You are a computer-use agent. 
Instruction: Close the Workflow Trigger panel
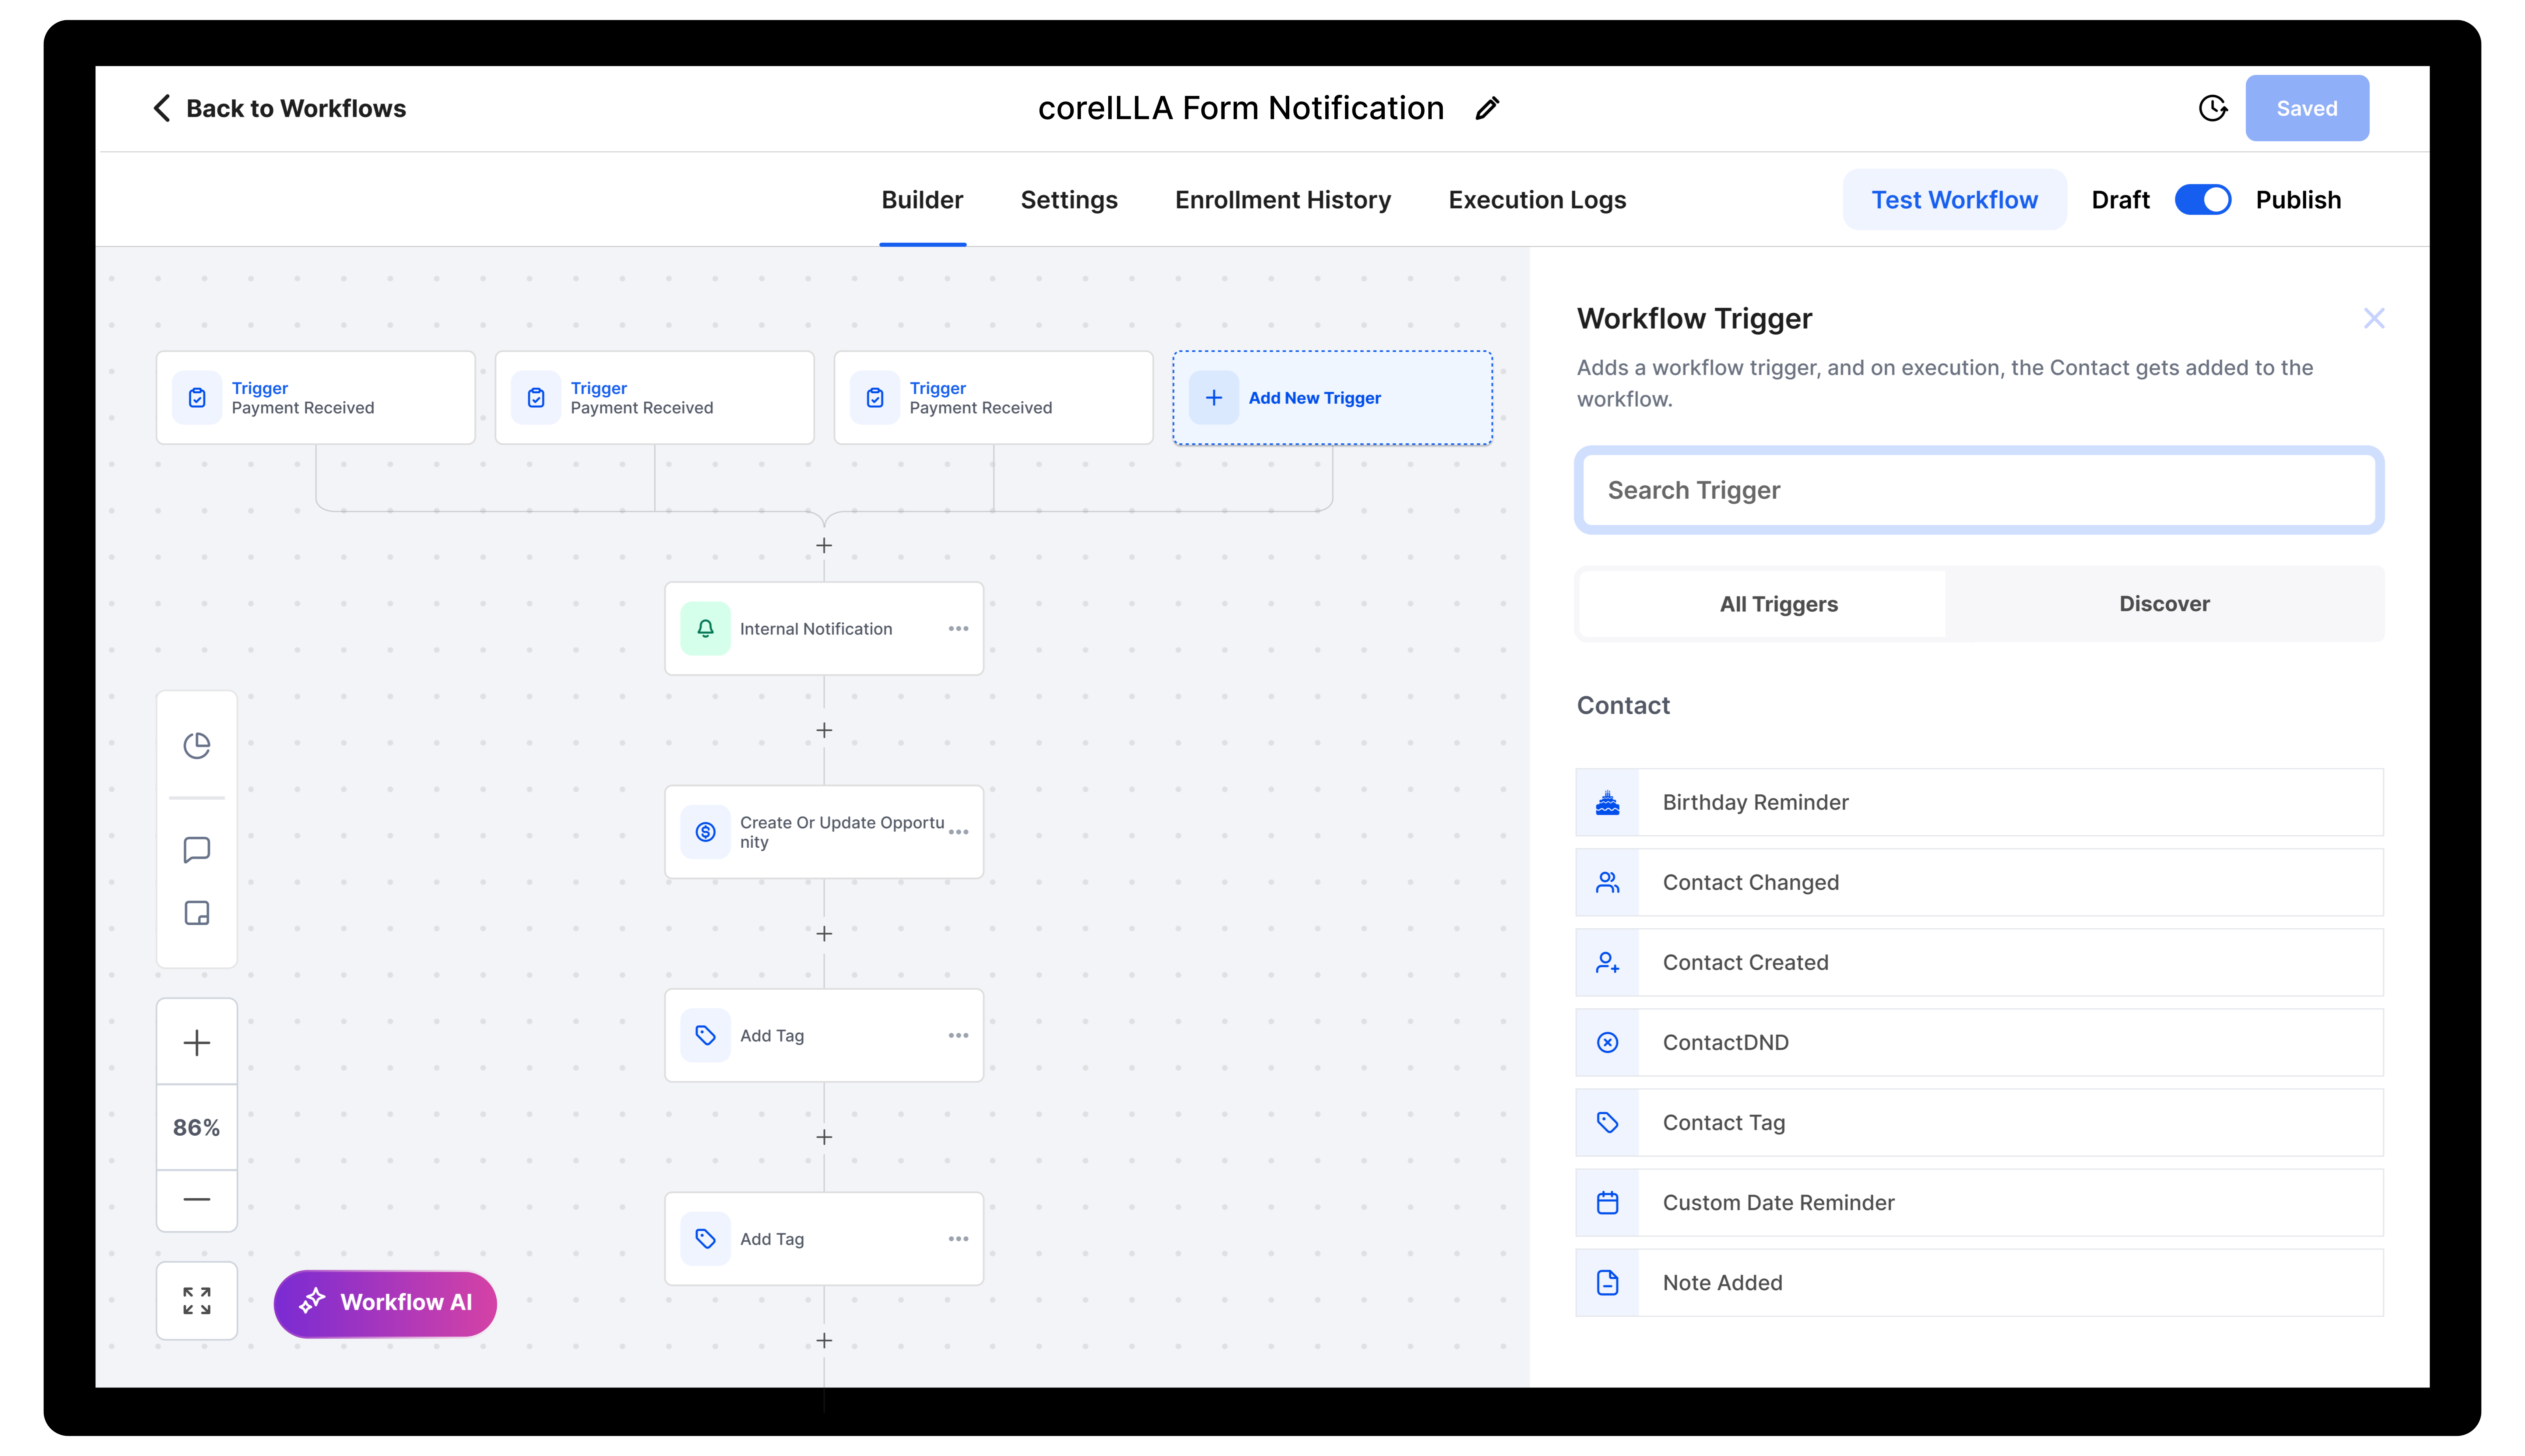[x=2373, y=319]
